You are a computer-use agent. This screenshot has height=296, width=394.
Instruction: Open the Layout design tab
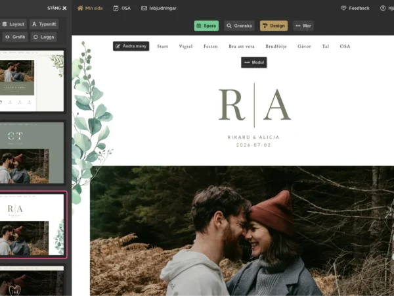[x=13, y=24]
